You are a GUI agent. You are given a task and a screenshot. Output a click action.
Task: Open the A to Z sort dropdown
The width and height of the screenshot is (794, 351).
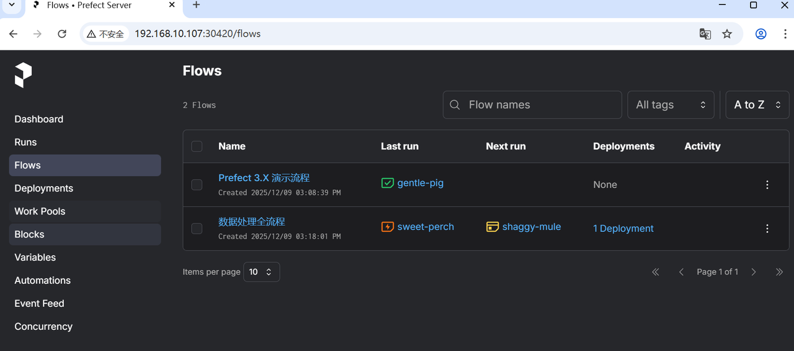[x=757, y=105]
